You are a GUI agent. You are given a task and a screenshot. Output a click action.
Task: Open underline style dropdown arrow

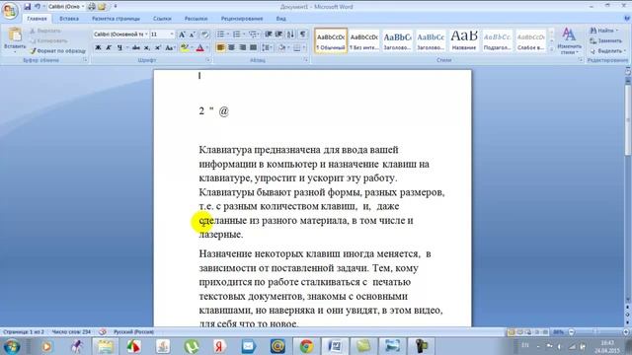point(127,48)
